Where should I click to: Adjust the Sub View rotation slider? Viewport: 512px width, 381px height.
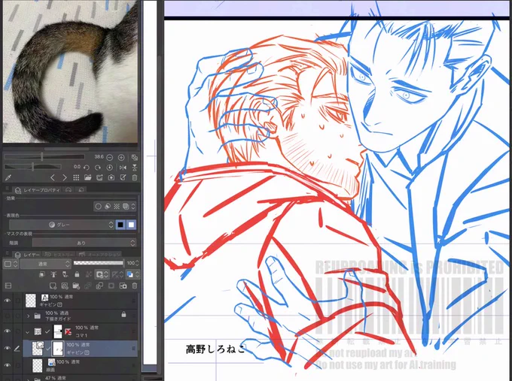click(32, 167)
